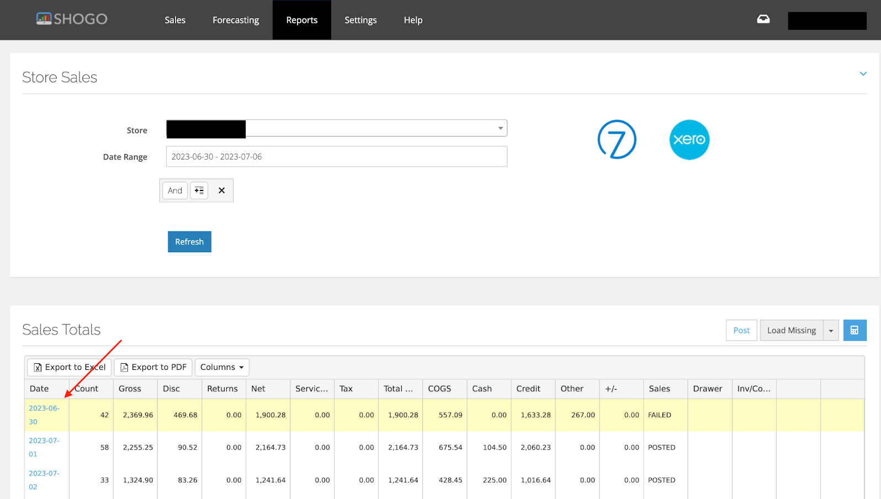Viewport: 881px width, 499px height.
Task: Click Export to Excel
Action: pos(70,367)
